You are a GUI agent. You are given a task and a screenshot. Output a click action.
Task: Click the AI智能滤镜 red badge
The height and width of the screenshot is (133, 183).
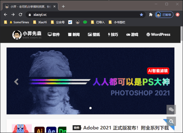[x=158, y=71]
